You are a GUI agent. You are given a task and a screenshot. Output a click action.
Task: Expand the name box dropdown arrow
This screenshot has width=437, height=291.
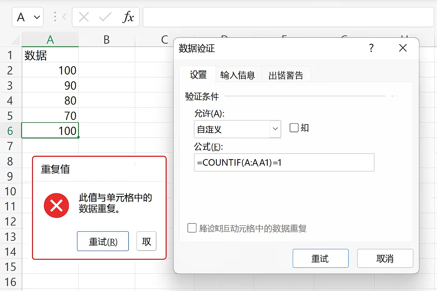point(37,17)
